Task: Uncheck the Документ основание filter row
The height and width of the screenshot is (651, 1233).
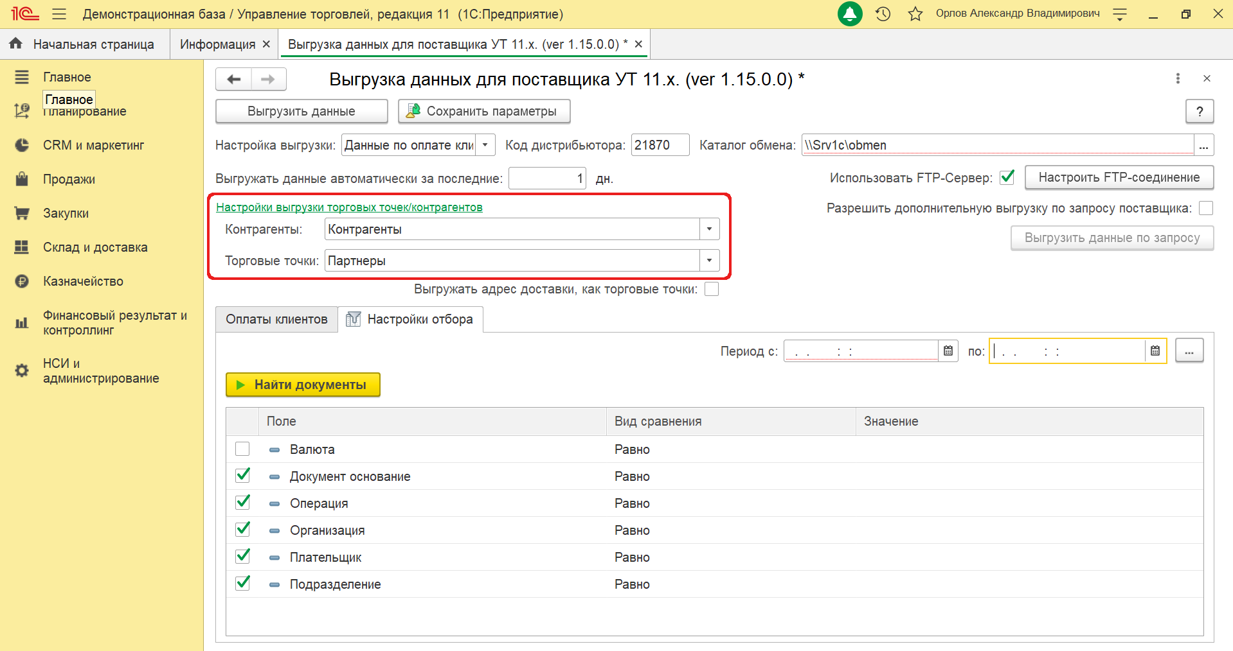Action: tap(242, 476)
